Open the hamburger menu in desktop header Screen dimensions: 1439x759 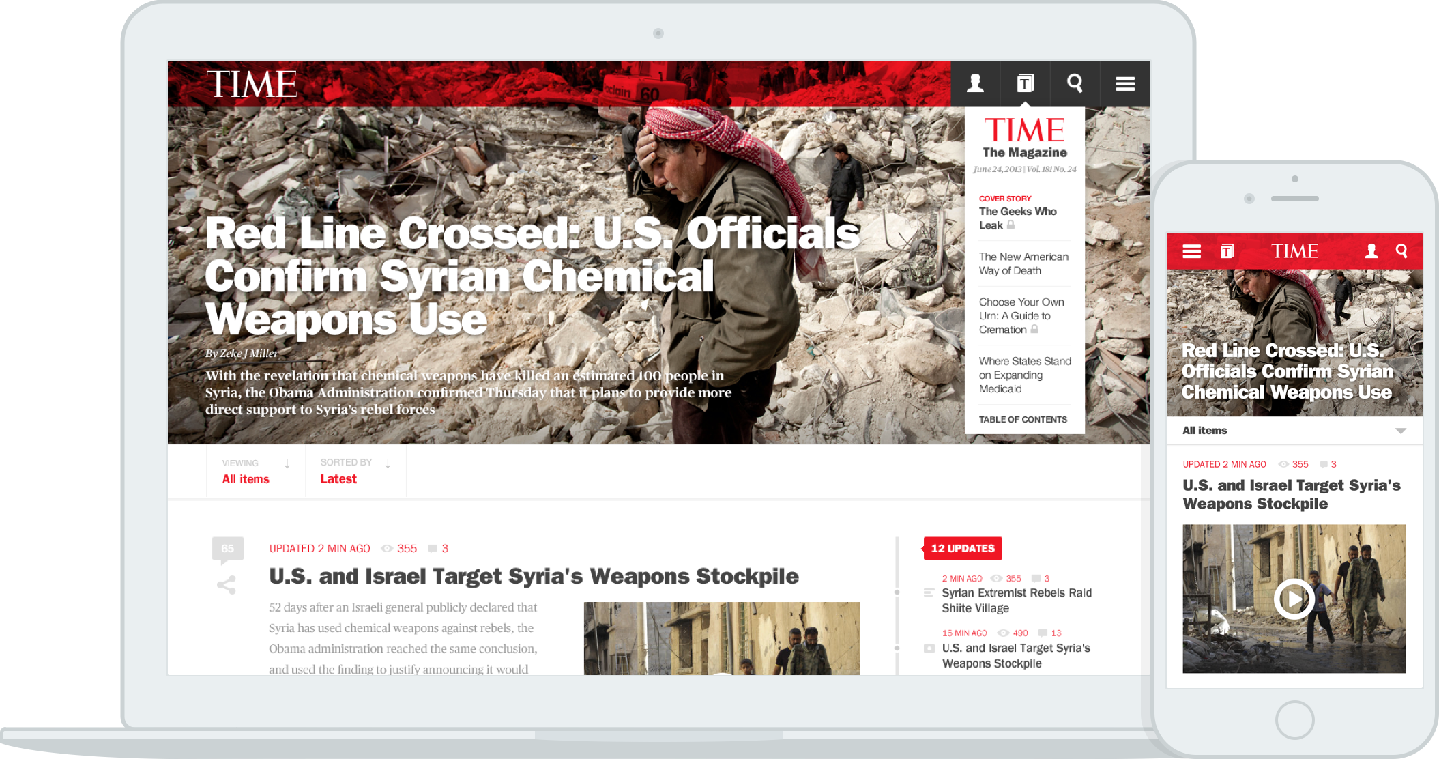pyautogui.click(x=1125, y=83)
